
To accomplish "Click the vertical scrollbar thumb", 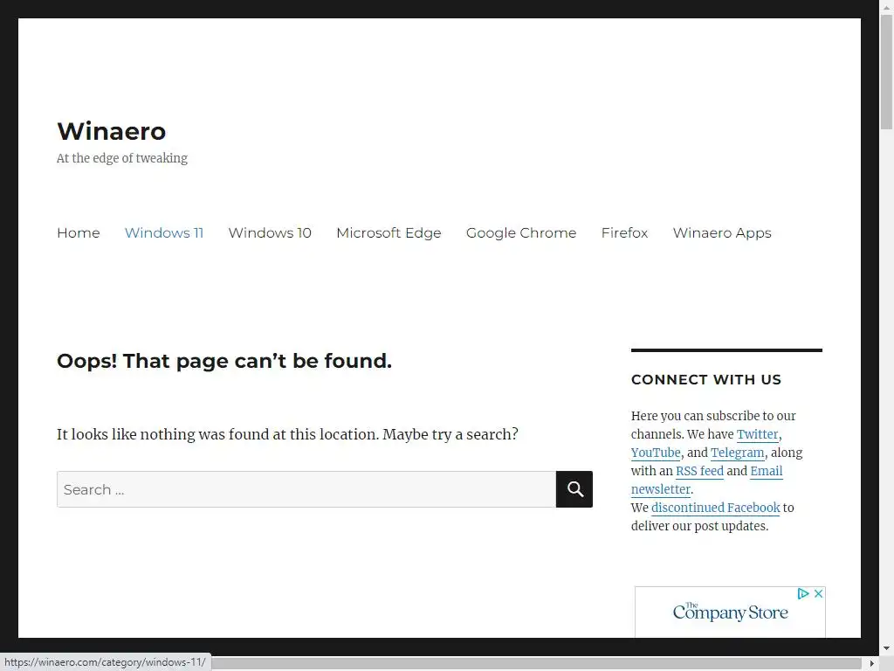I will 886,72.
